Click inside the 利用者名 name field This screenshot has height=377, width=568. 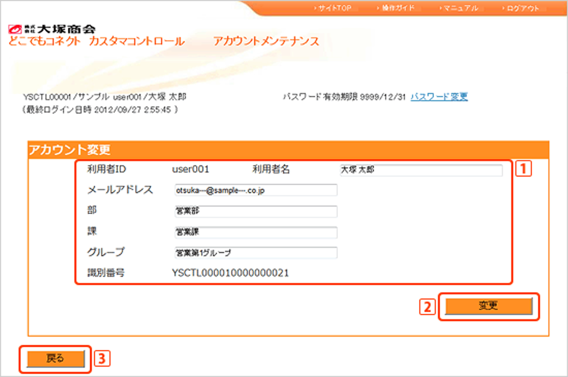421,170
